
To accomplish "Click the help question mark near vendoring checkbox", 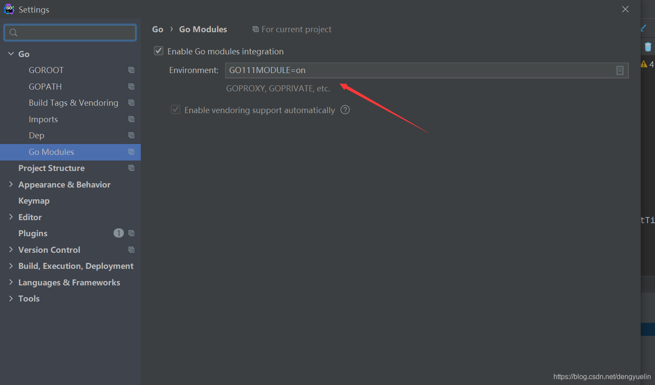I will coord(345,110).
